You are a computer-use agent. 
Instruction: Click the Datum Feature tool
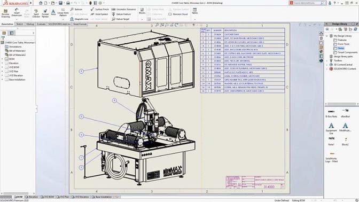[x=121, y=14]
